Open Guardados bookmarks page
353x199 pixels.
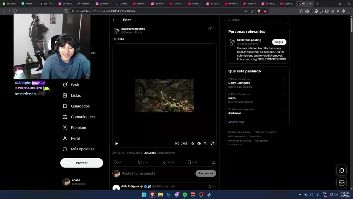pos(76,106)
